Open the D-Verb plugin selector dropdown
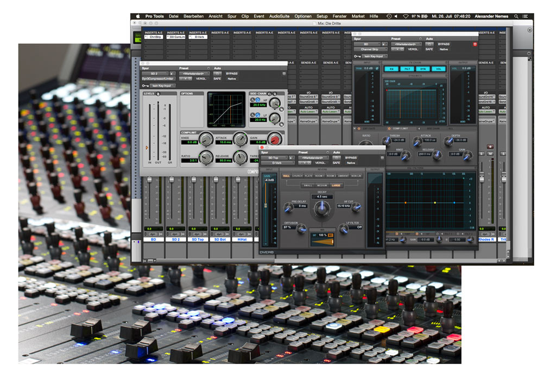 tap(277, 163)
